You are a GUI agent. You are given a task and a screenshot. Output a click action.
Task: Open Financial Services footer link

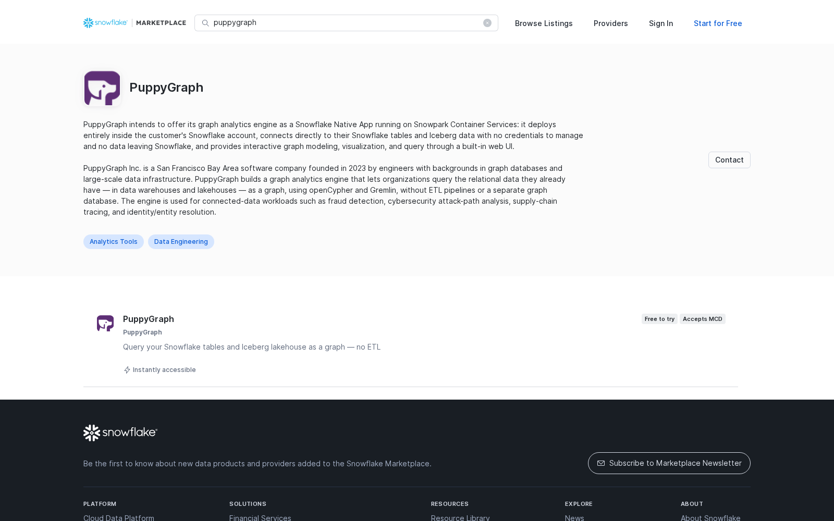[x=260, y=518]
